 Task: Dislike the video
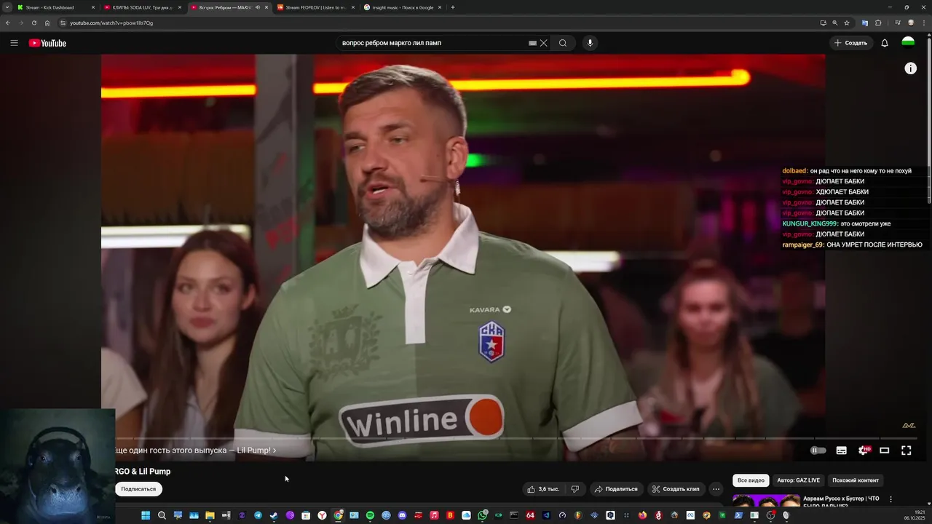coord(574,489)
